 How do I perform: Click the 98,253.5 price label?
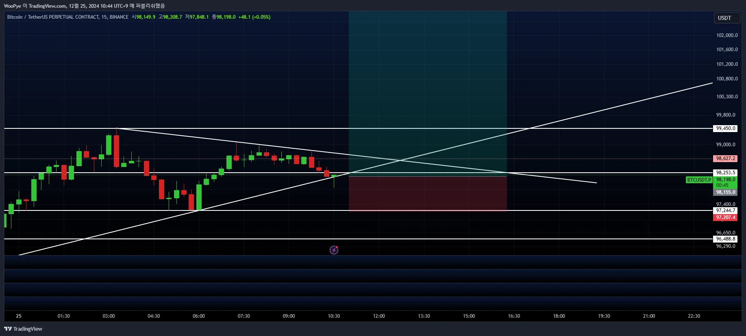tap(726, 173)
